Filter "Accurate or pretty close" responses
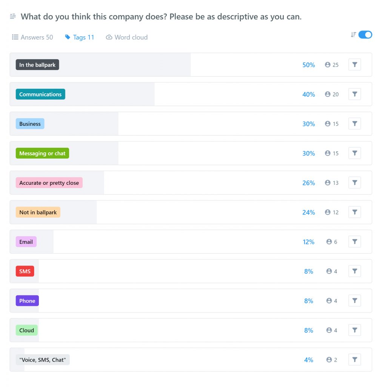 click(354, 183)
